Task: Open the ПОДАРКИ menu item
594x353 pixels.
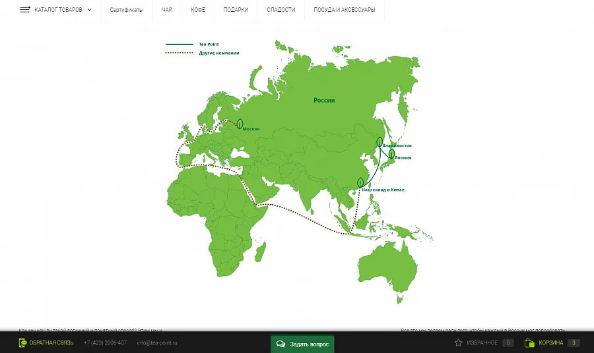Action: [x=236, y=10]
